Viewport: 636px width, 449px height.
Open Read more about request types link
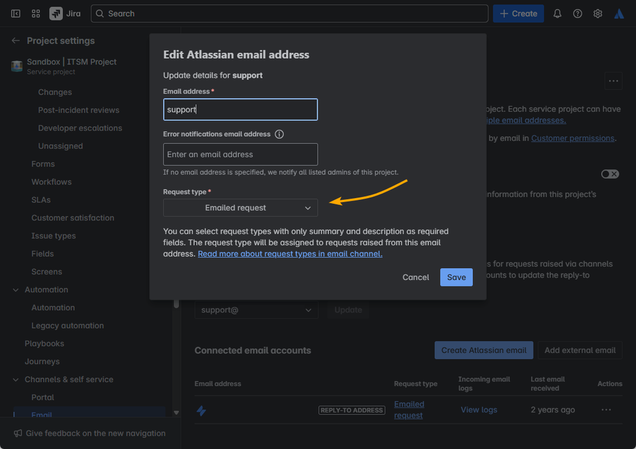pyautogui.click(x=290, y=253)
